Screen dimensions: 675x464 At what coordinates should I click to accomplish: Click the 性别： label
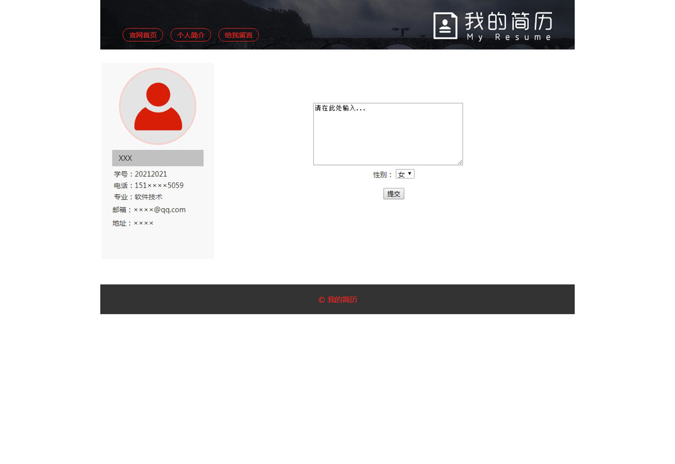coord(383,175)
